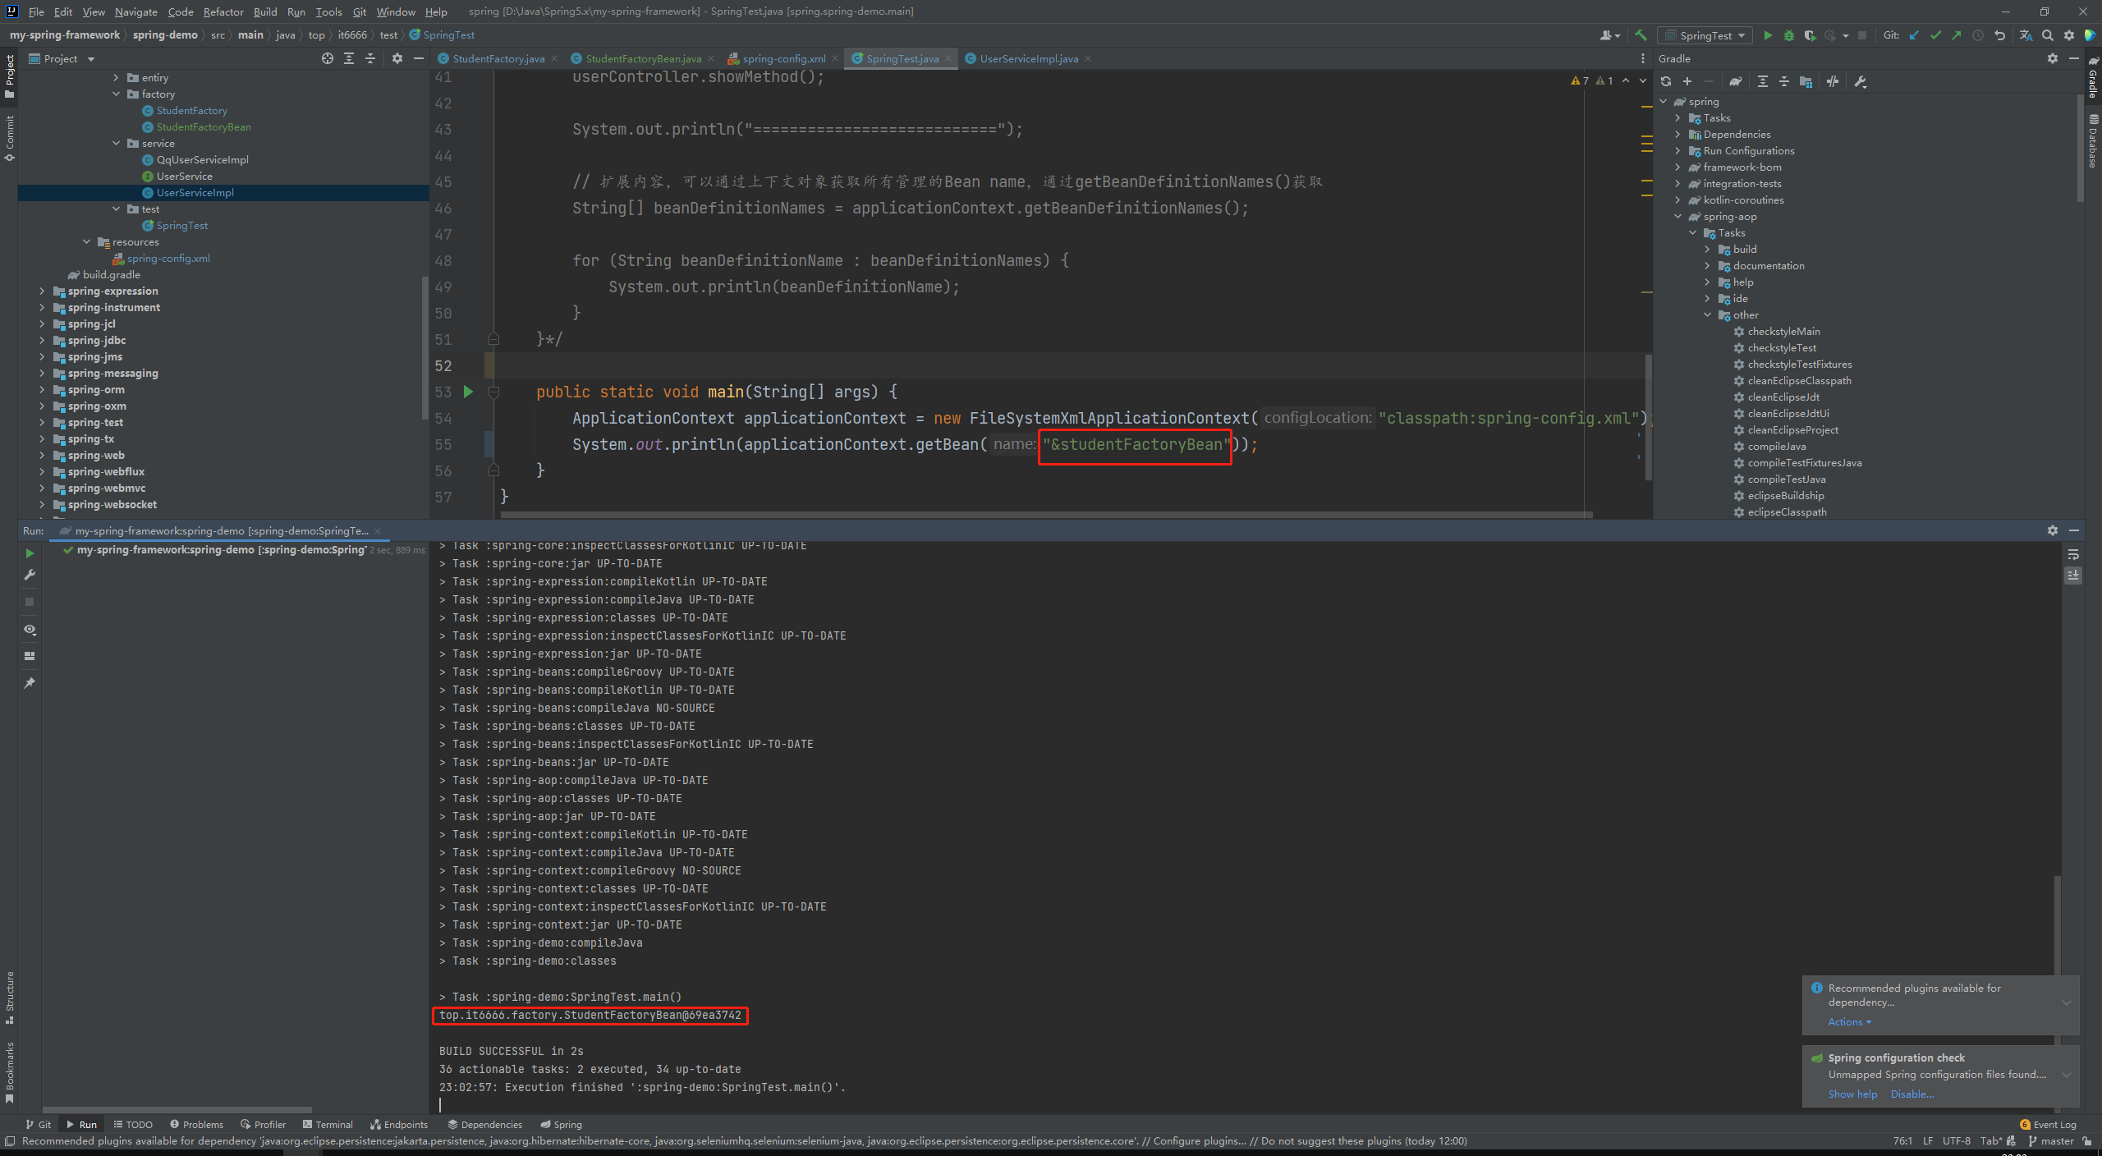The image size is (2102, 1156).
Task: Open Search Everywhere magnifier icon
Action: point(2048,35)
